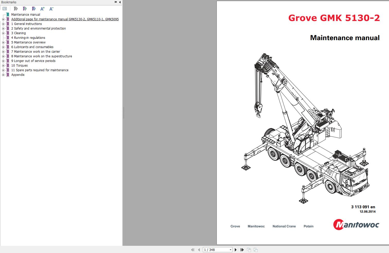Expand the 10 Torques bookmark
This screenshot has height=253, width=389.
(x=3, y=66)
